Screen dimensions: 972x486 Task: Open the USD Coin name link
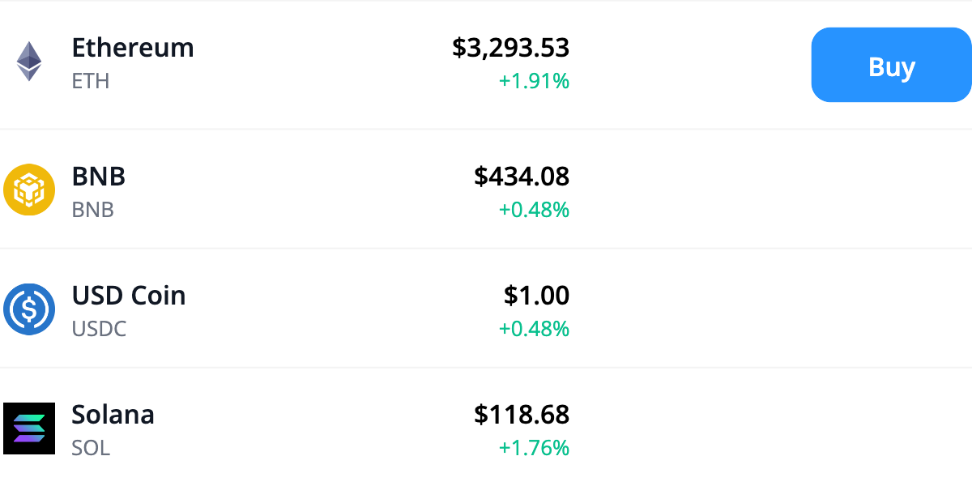pos(129,295)
